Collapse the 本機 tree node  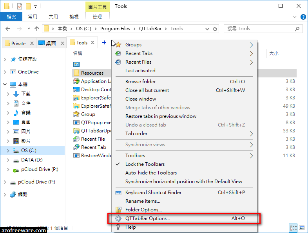(x=5, y=84)
